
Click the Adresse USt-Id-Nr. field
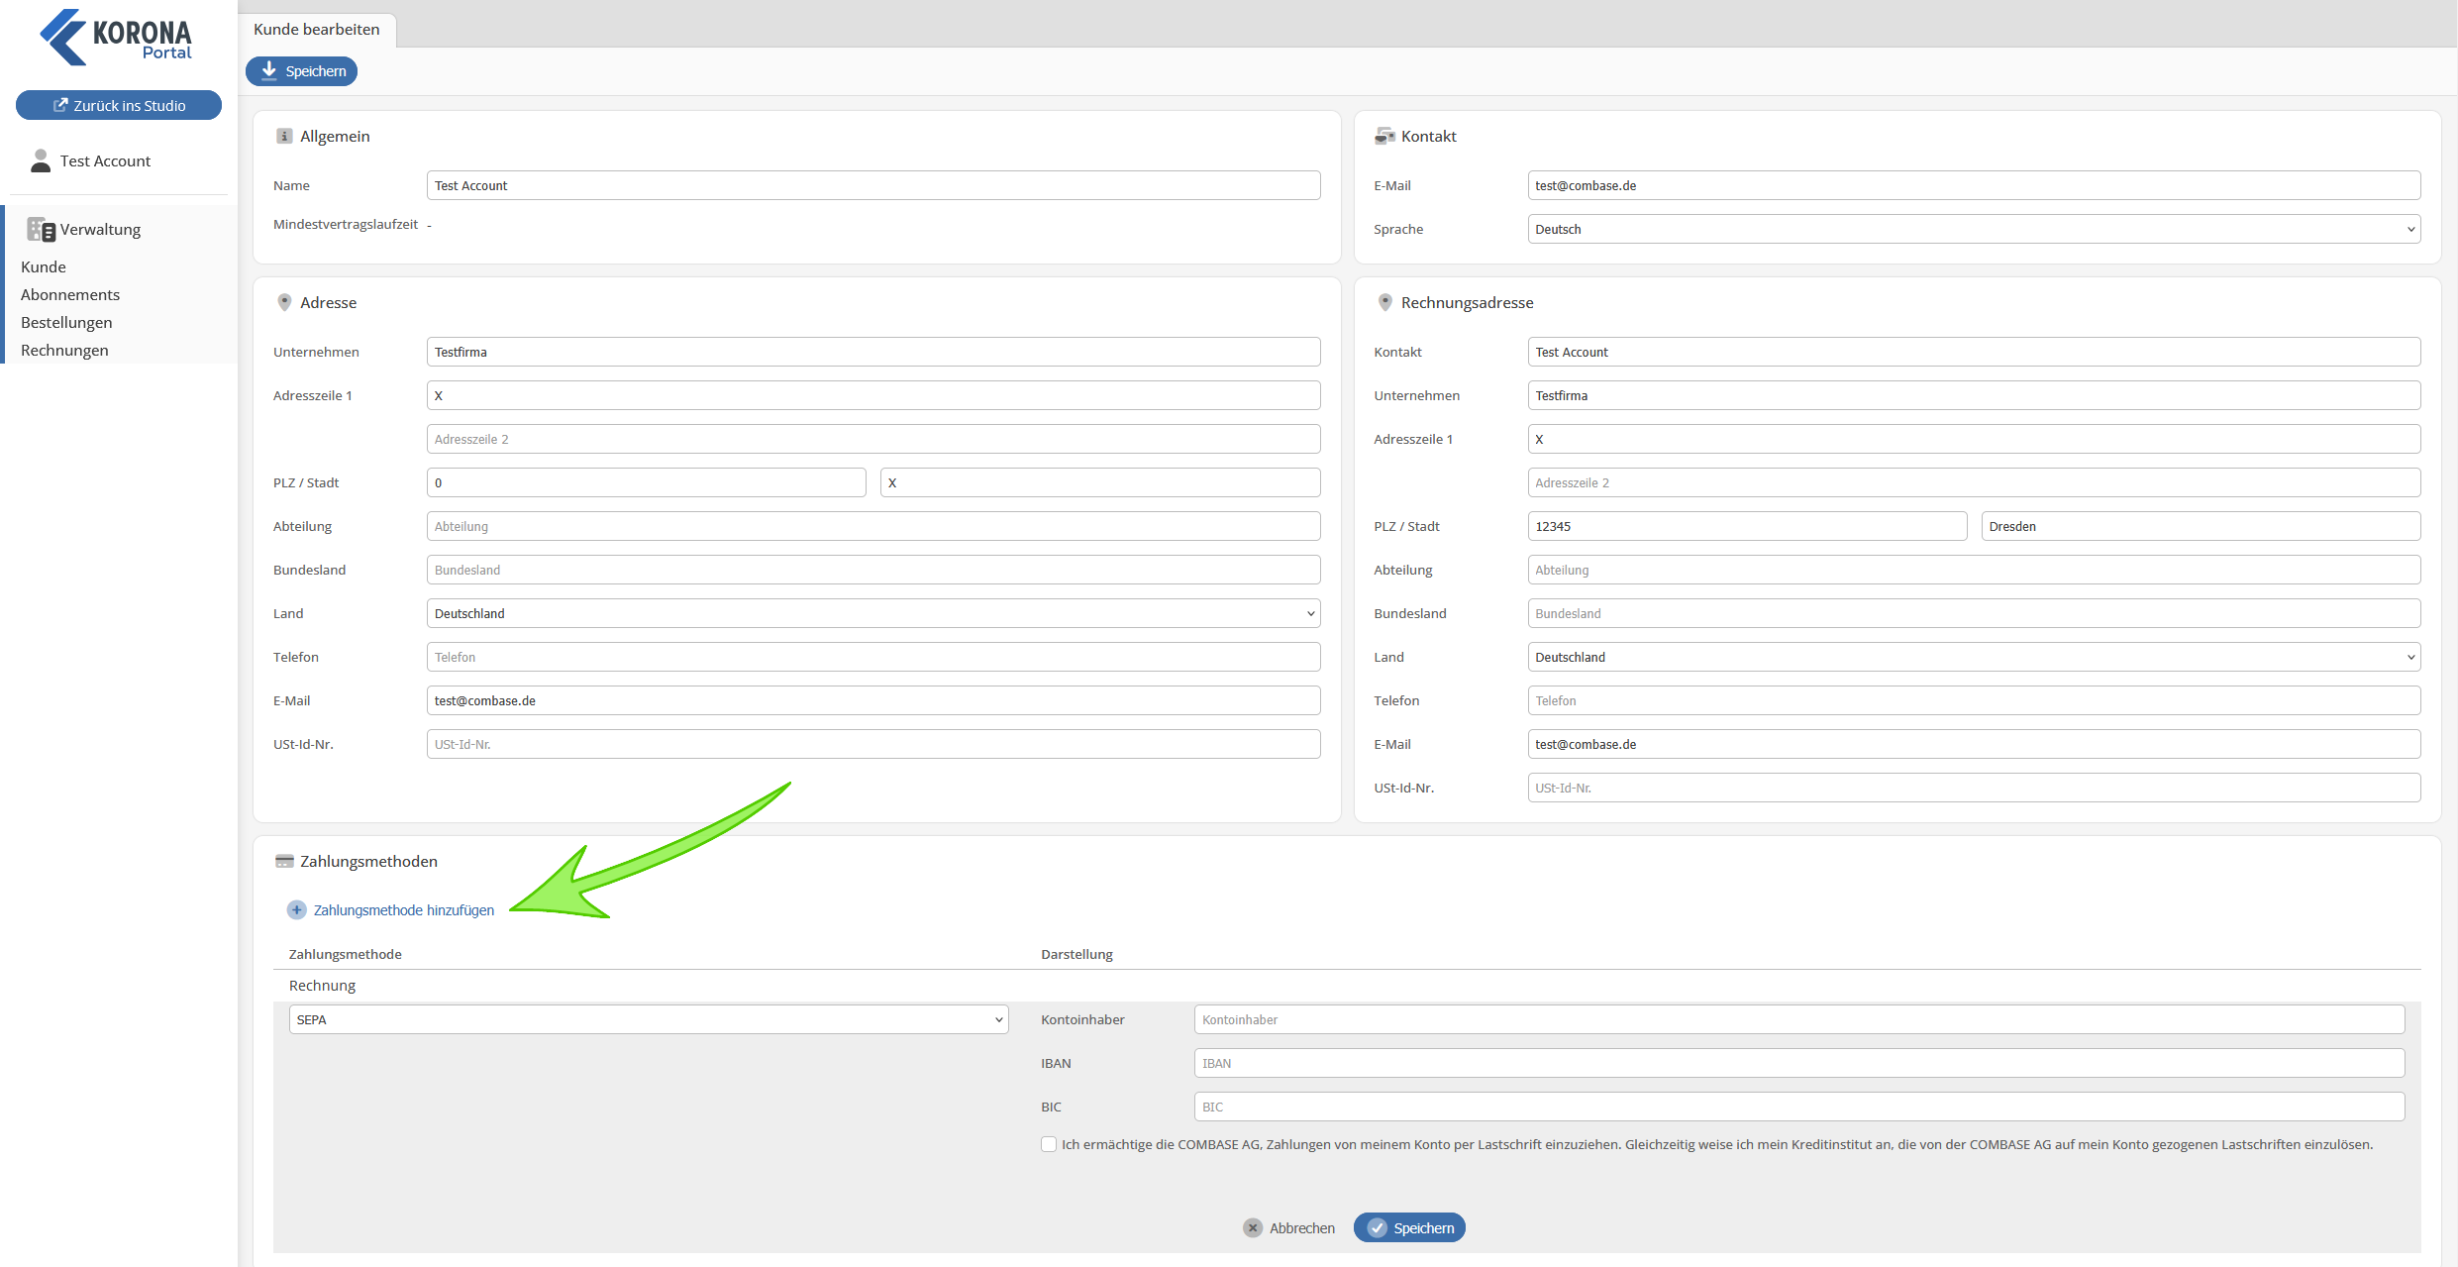873,744
